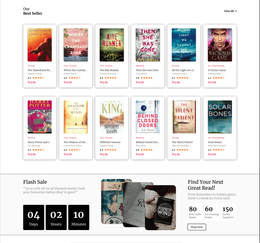This screenshot has height=243, width=260.
Task: Click the Fourth Wing promo image
Action: (160, 207)
